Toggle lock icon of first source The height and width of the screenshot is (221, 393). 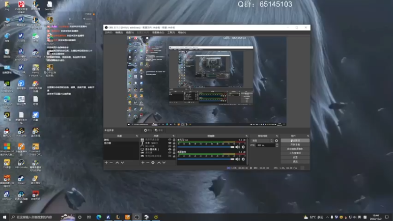[174, 139]
